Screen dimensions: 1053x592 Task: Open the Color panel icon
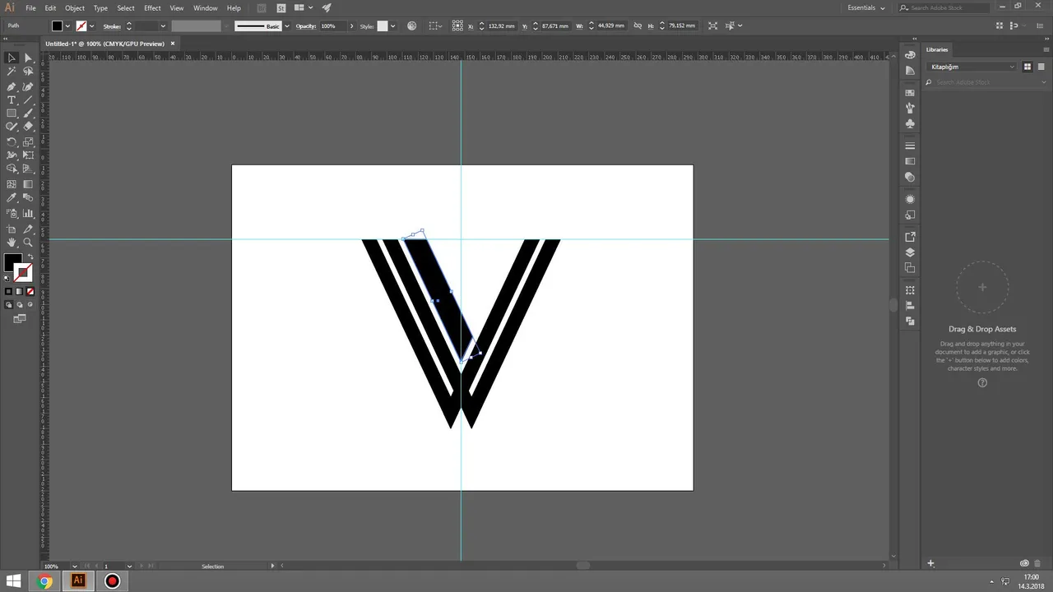[x=910, y=54]
